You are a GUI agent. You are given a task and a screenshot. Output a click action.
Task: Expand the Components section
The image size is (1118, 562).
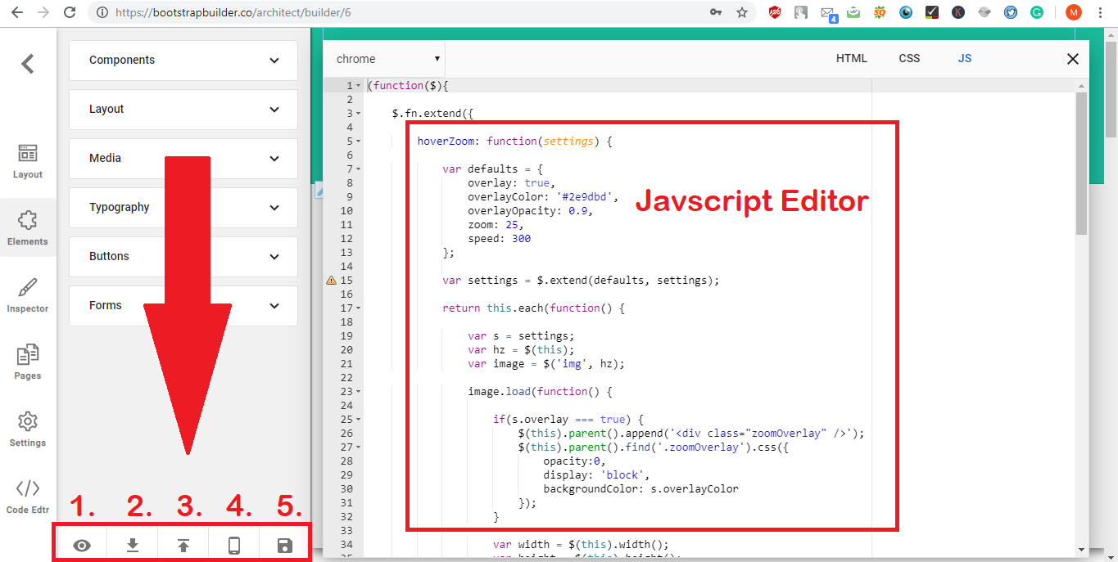click(x=183, y=60)
